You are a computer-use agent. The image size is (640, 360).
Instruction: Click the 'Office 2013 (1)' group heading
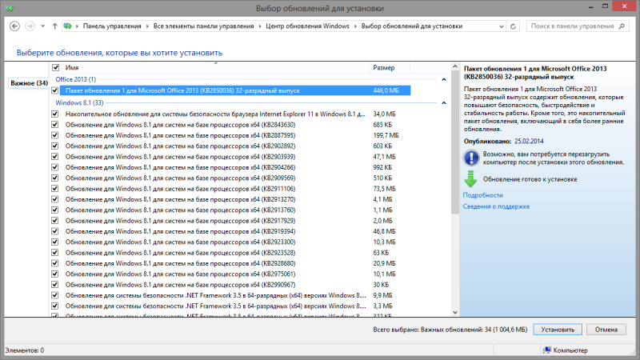tap(75, 79)
